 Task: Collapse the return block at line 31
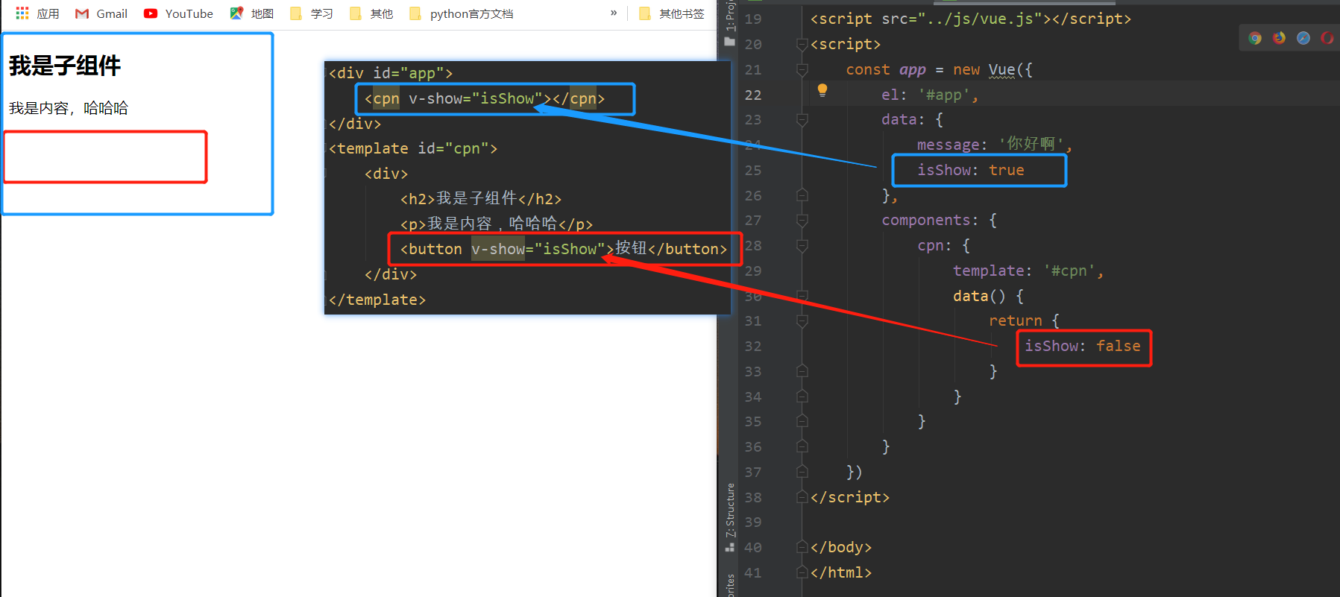pos(802,320)
